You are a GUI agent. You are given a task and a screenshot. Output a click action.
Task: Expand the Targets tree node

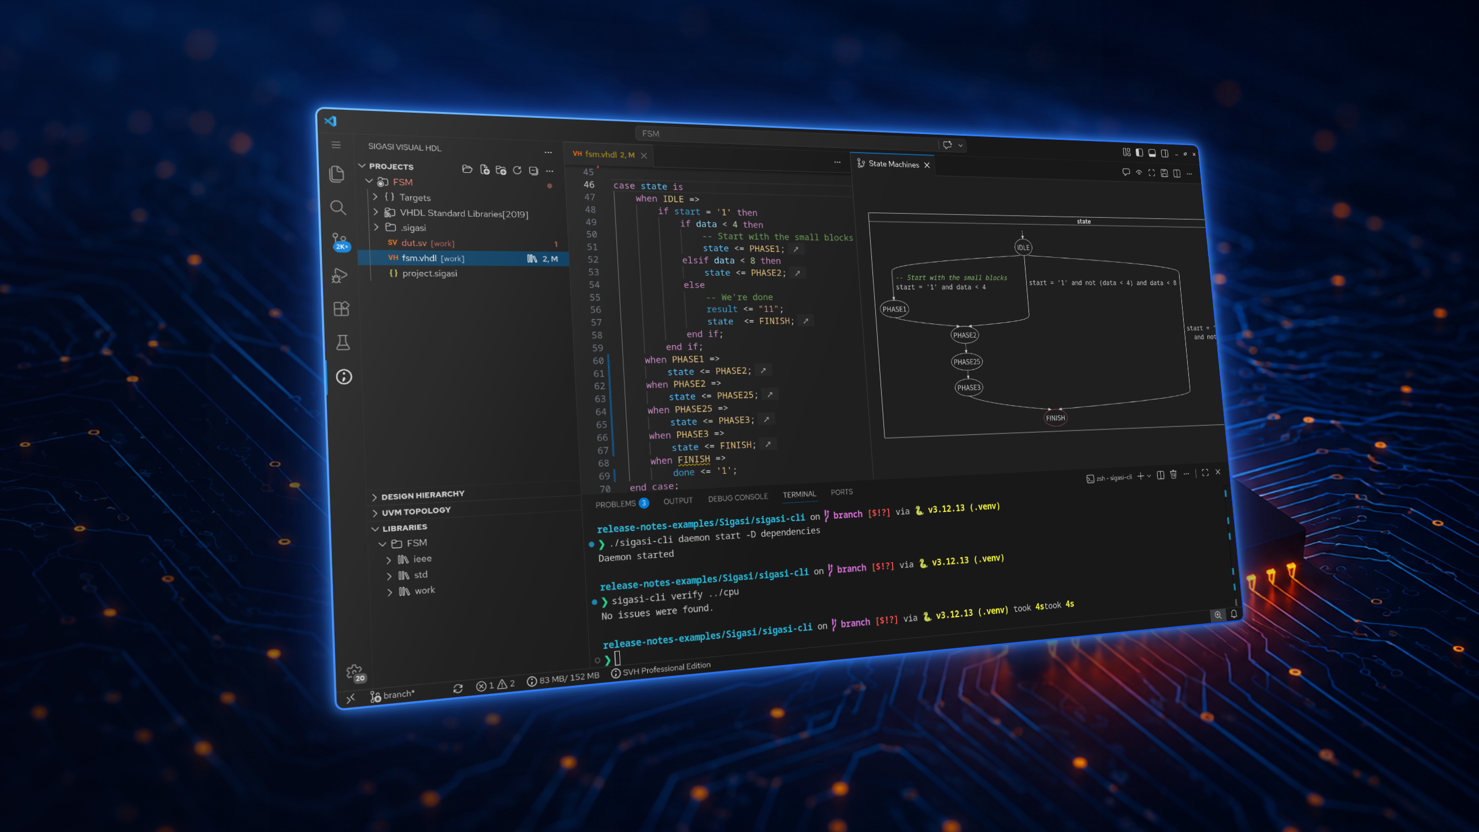pos(376,197)
